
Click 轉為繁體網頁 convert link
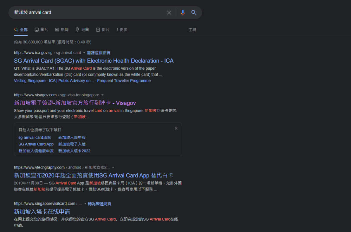click(99, 204)
